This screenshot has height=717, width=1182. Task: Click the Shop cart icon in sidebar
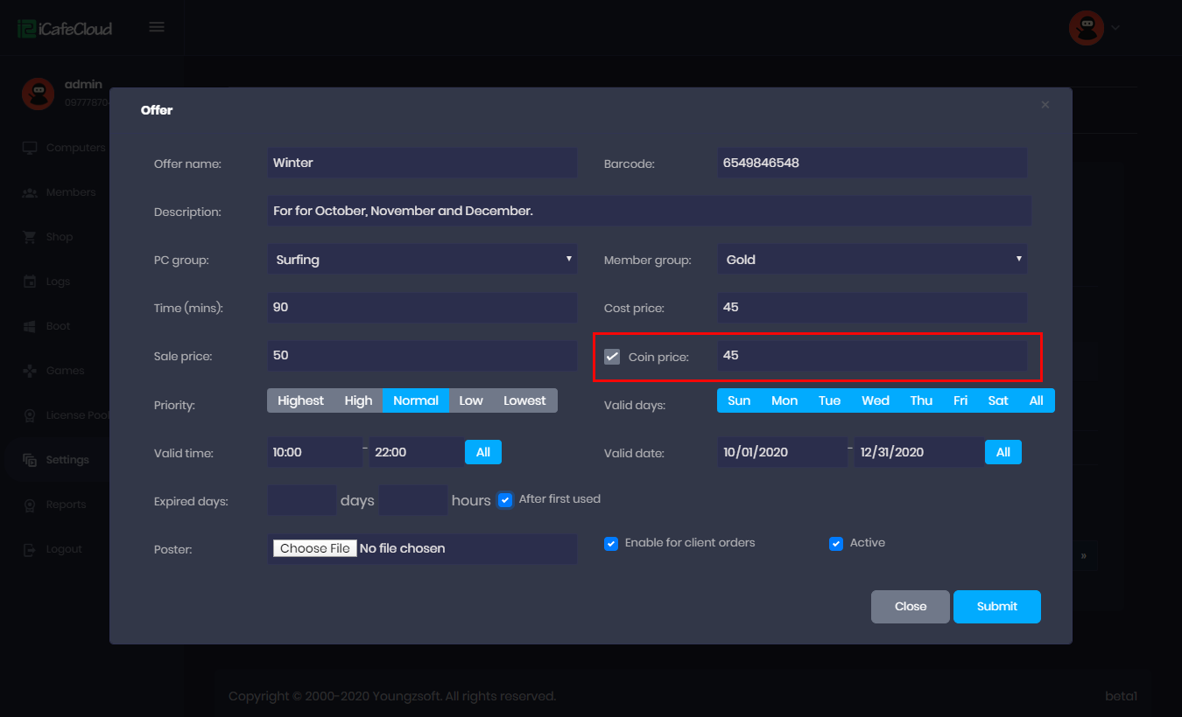[x=30, y=237]
